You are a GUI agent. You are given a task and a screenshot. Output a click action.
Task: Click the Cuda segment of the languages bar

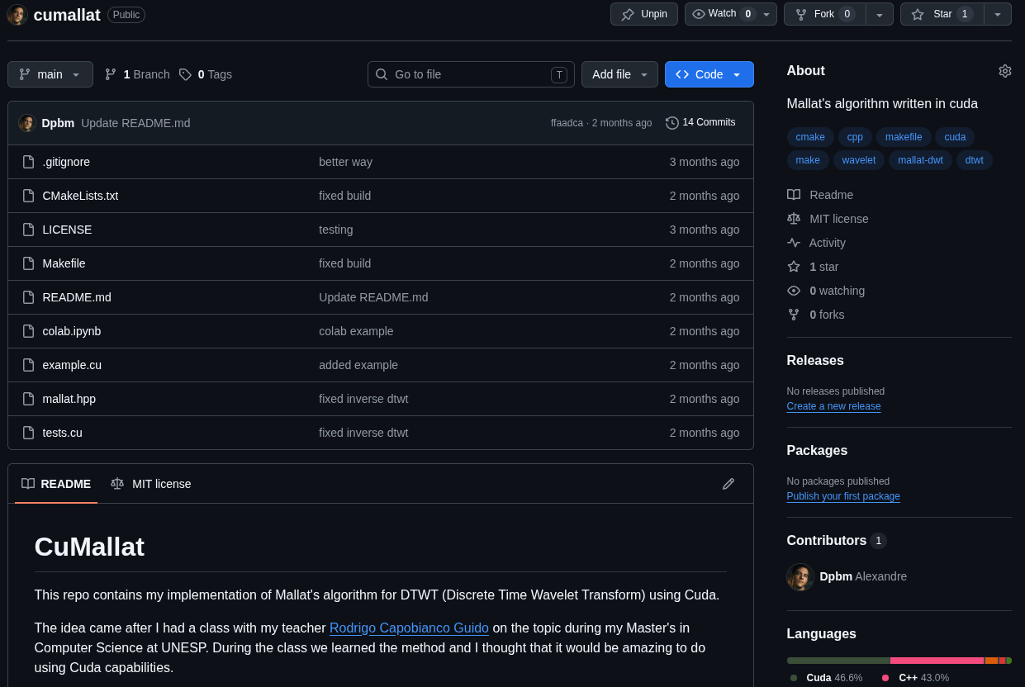tap(838, 661)
